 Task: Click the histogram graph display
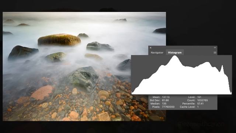coord(181,75)
